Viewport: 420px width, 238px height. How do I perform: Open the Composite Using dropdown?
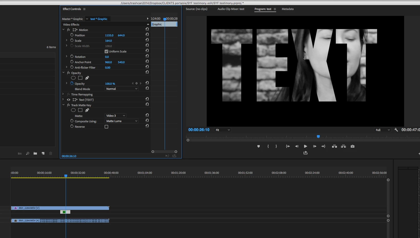122,121
